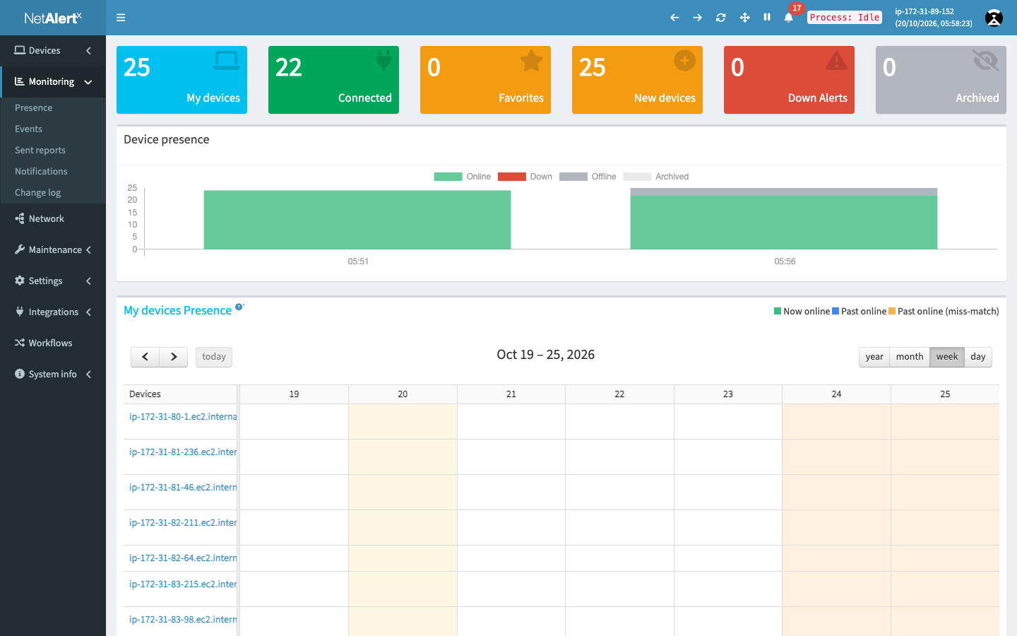Expand the System info menu chevron
This screenshot has width=1017, height=636.
pos(88,375)
